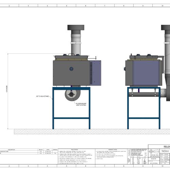Select the purple control box on the right-side kiln view
This screenshot has width=170, height=170.
click(146, 73)
